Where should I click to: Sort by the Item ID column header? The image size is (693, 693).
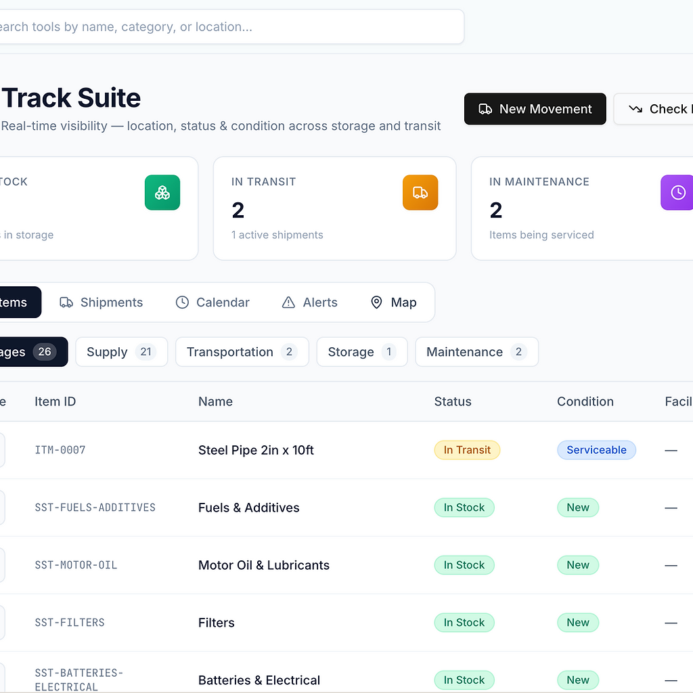pyautogui.click(x=55, y=401)
